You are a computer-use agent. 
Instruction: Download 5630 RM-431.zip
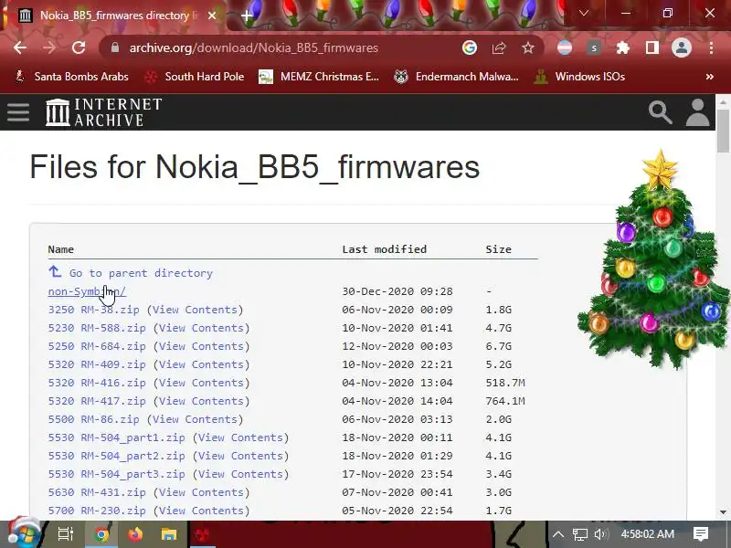click(x=97, y=492)
